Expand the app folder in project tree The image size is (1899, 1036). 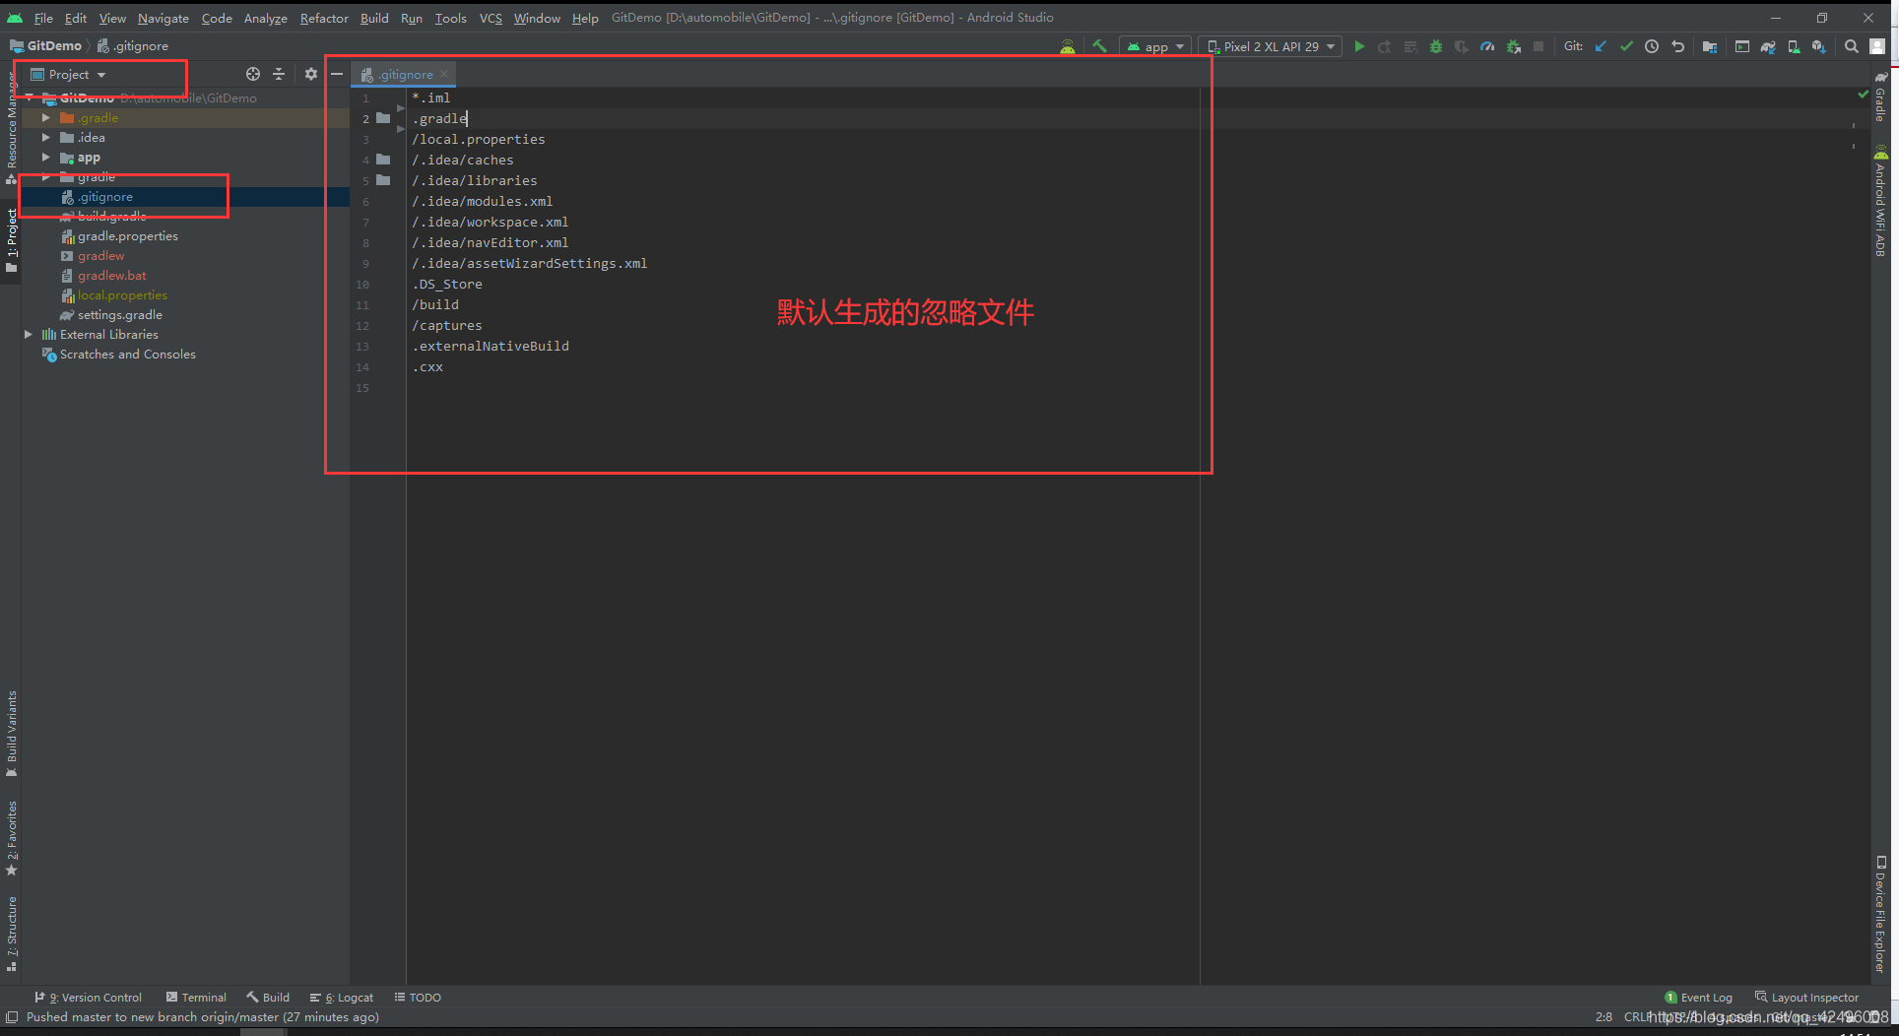pos(45,157)
